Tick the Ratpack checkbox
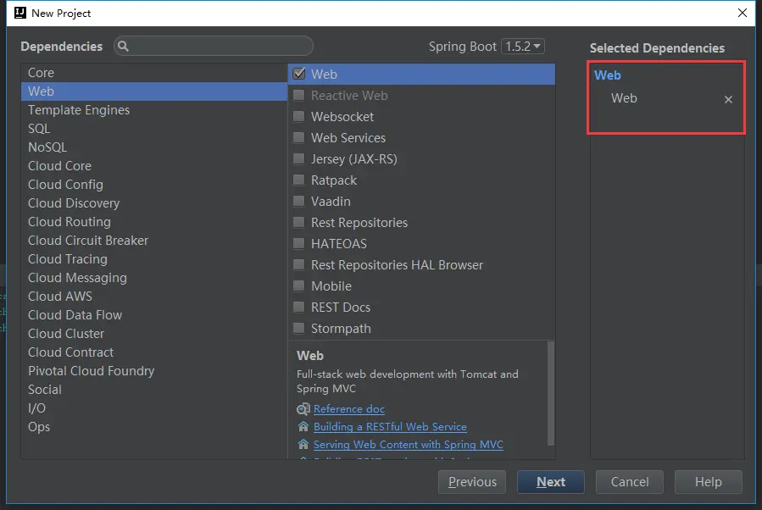 click(299, 180)
